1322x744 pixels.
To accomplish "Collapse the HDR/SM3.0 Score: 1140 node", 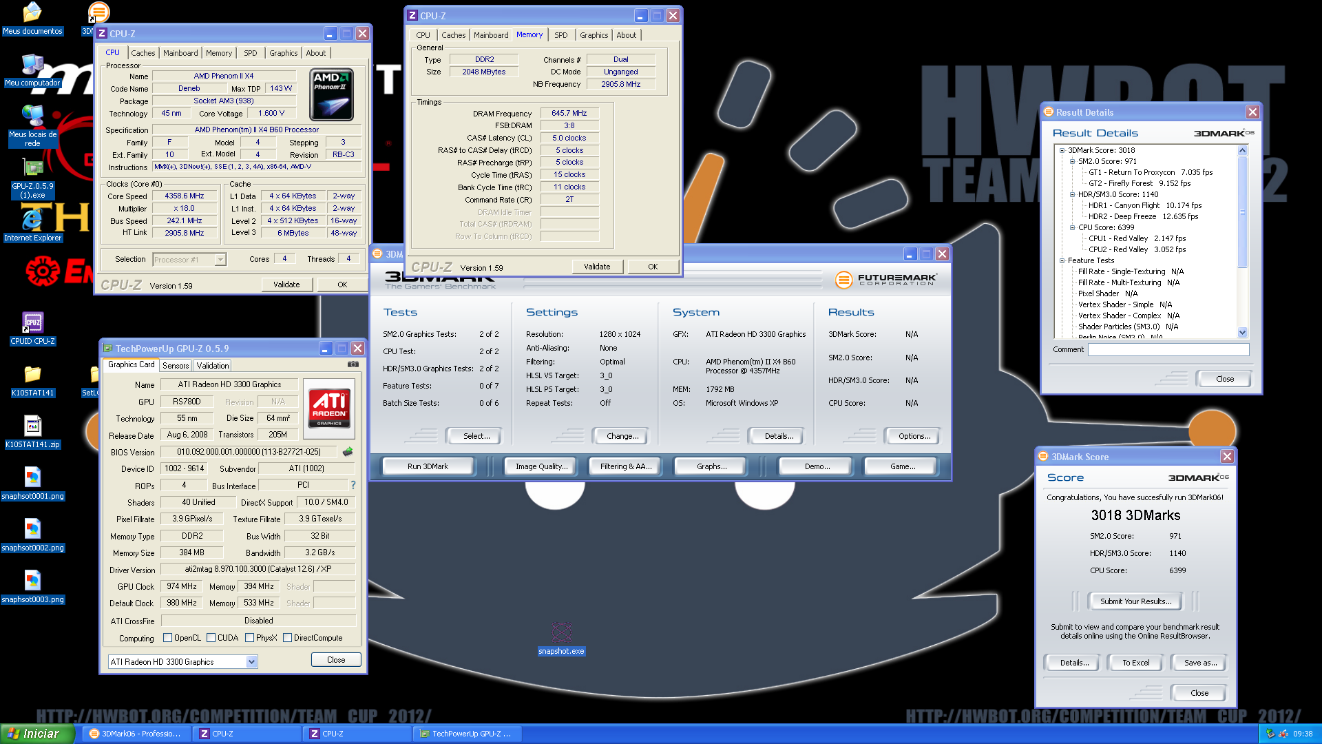I will tap(1072, 194).
